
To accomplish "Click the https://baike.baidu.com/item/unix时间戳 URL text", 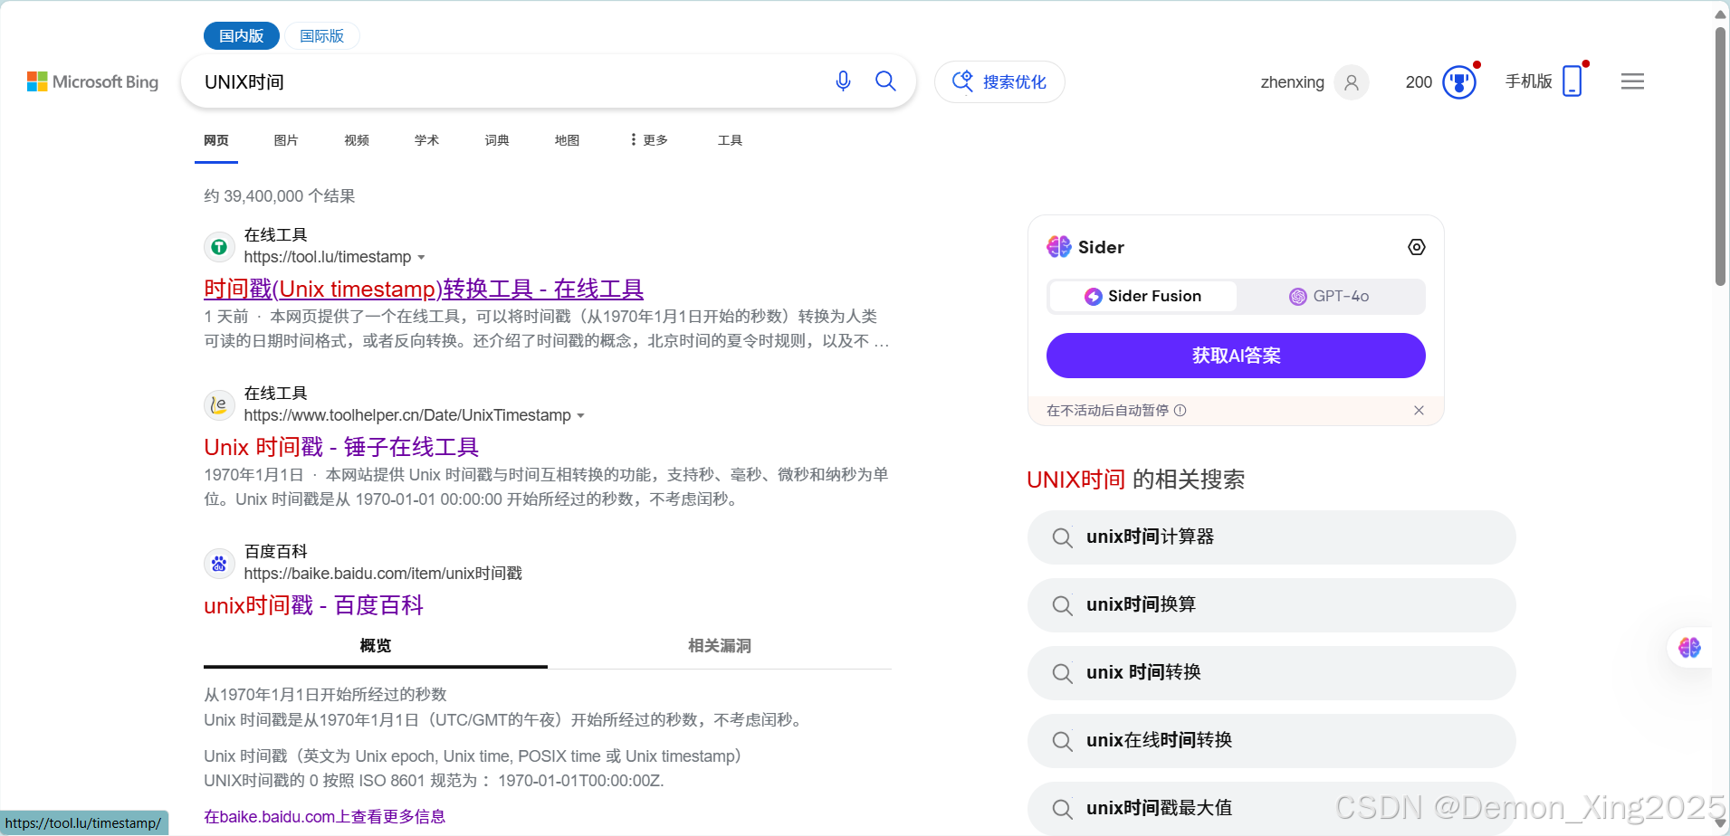I will pyautogui.click(x=383, y=574).
